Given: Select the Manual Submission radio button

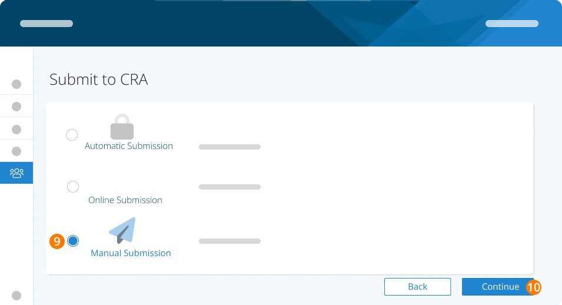Looking at the screenshot, I should pyautogui.click(x=73, y=241).
